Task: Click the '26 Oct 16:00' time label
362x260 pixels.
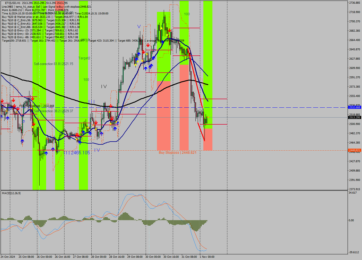Action: click(x=62, y=257)
